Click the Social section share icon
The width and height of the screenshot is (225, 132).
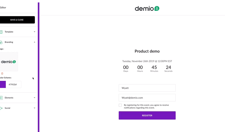1,108
